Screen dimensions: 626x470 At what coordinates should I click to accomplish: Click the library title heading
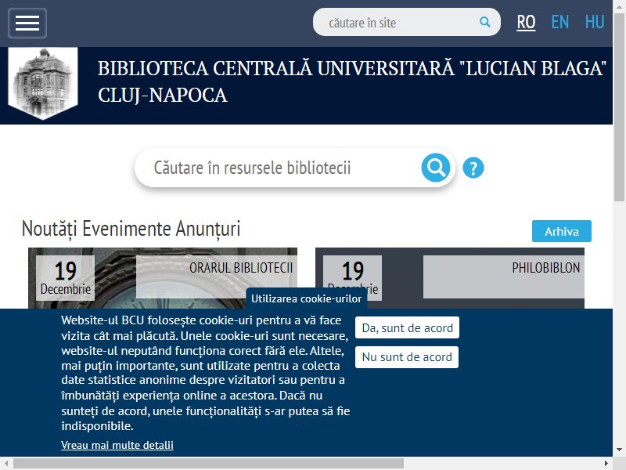(351, 81)
